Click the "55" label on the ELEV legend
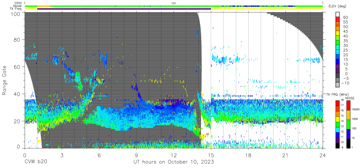This screenshot has width=363, height=168. point(346,23)
